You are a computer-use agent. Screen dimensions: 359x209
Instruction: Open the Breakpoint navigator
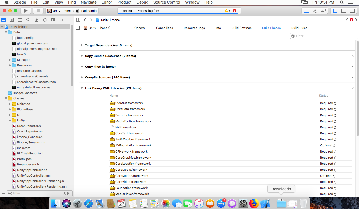[61, 20]
